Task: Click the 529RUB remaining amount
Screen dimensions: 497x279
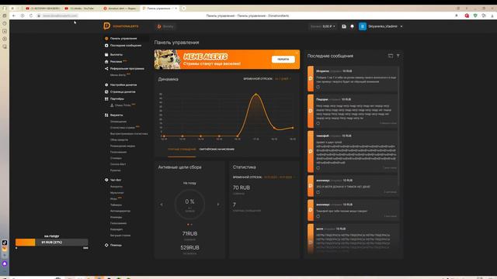Action: (x=189, y=248)
